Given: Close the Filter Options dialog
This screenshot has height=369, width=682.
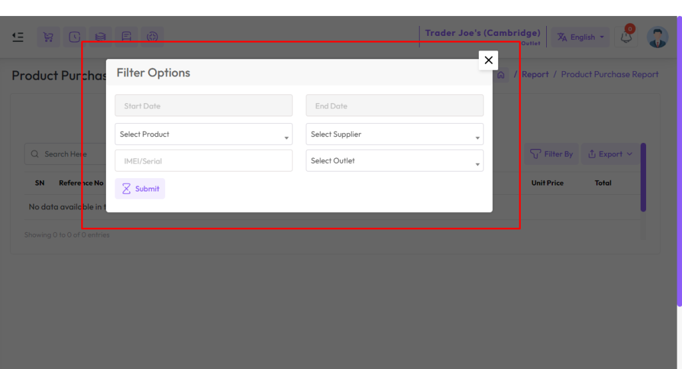Looking at the screenshot, I should 488,61.
